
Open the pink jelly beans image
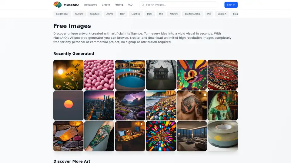(x=99, y=75)
